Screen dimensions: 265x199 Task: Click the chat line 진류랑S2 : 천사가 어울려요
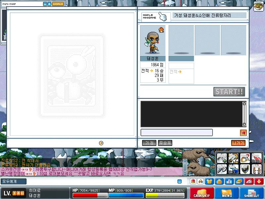coord(26,165)
